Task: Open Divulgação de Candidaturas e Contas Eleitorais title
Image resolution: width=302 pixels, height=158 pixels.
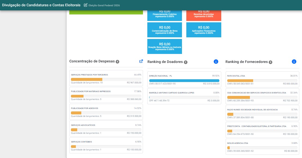Action: pyautogui.click(x=41, y=5)
